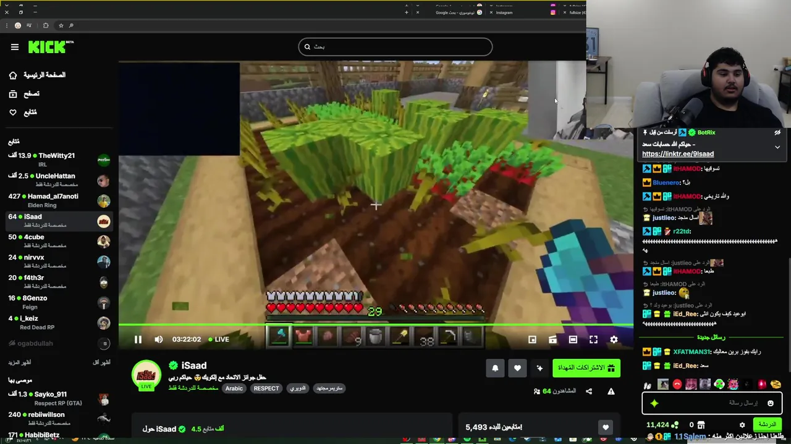The image size is (791, 444).
Task: Select iSaad channel in followed list
Action: tap(59, 221)
